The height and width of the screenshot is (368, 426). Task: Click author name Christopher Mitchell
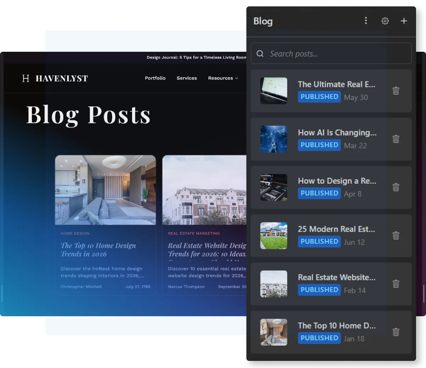81,286
